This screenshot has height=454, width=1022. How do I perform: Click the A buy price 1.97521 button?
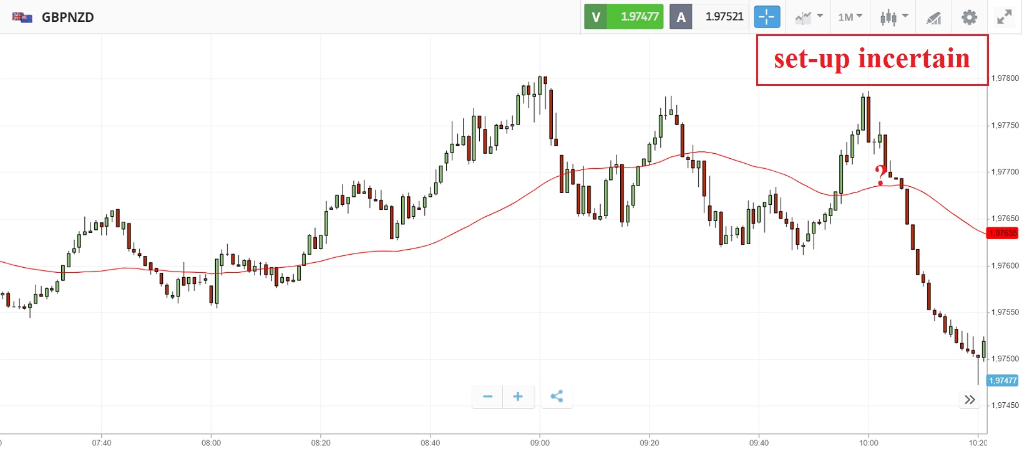click(709, 17)
